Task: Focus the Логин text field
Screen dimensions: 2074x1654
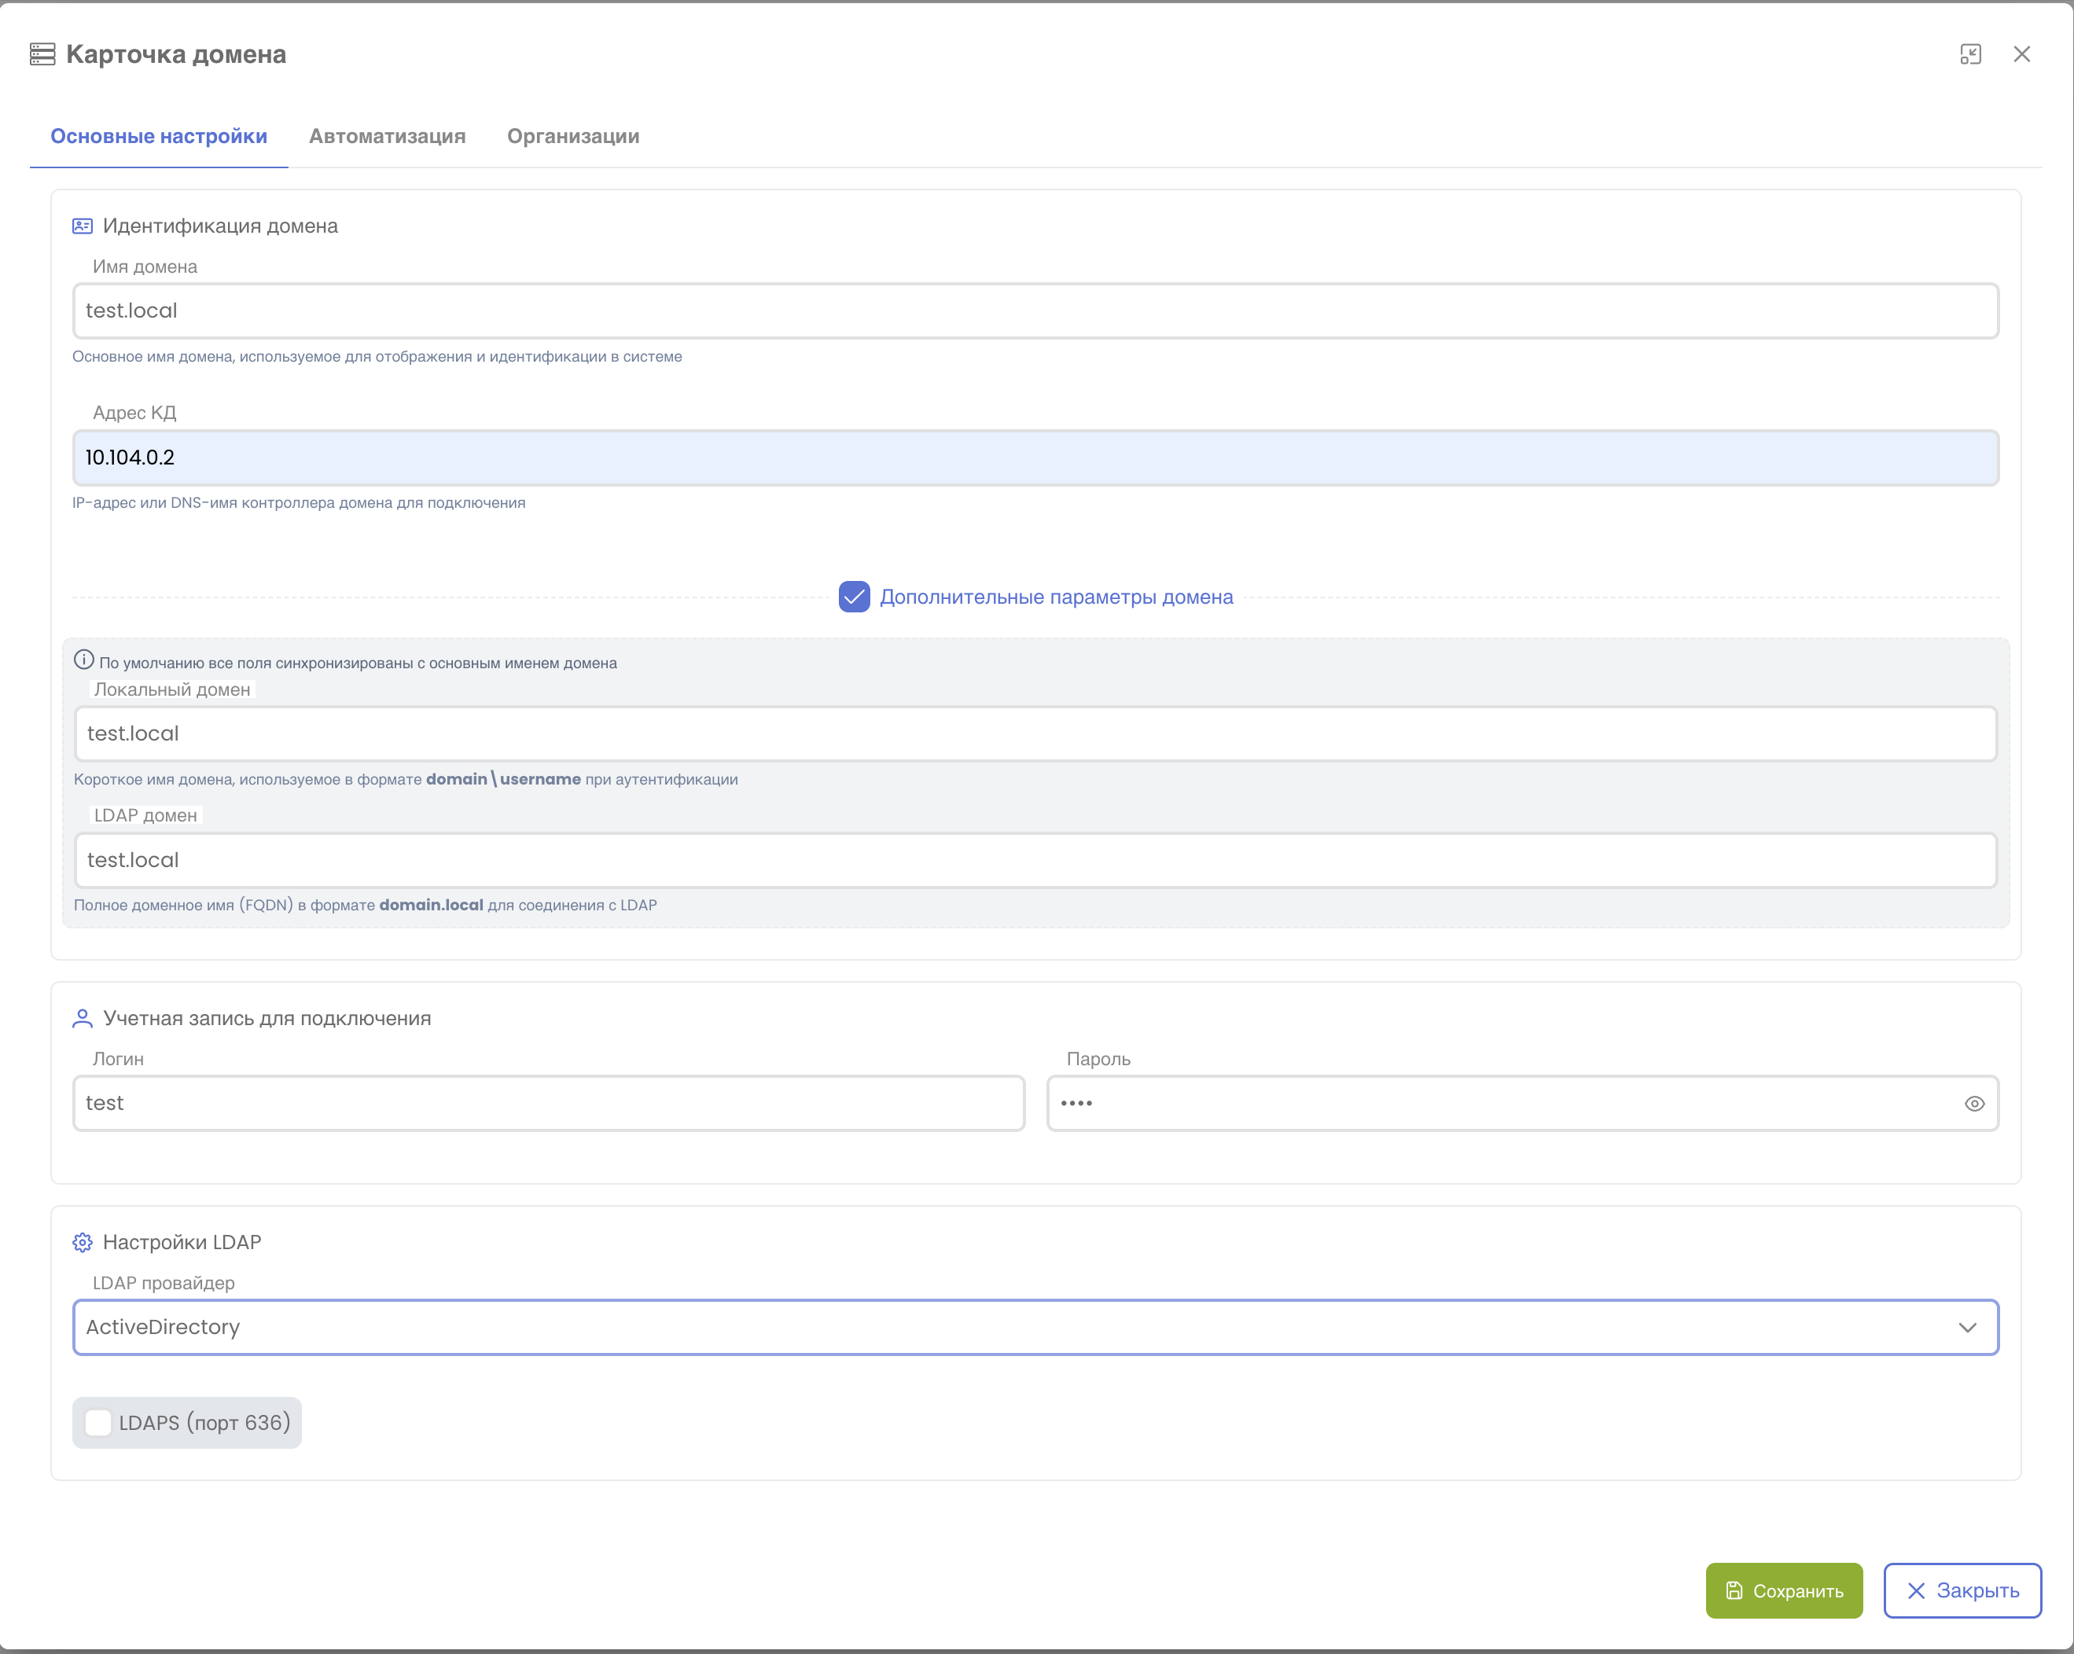Action: point(548,1103)
